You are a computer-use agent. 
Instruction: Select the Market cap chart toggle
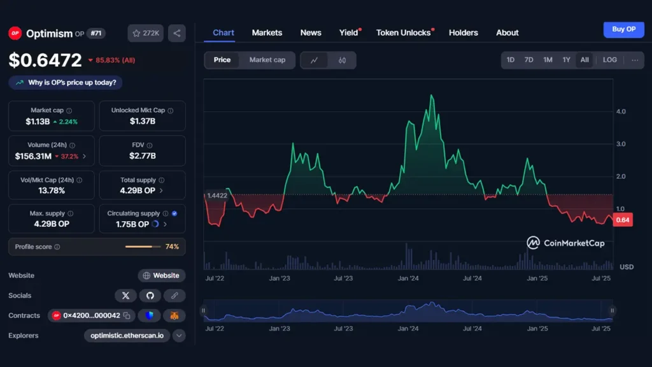coord(267,60)
